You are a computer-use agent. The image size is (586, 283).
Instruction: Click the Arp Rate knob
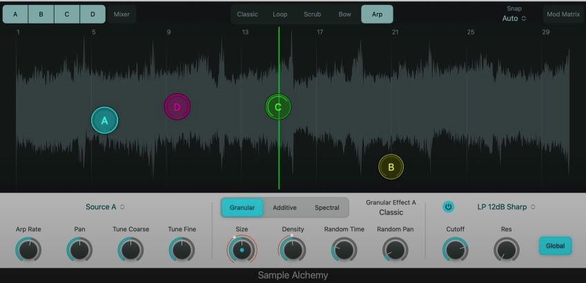tap(28, 249)
